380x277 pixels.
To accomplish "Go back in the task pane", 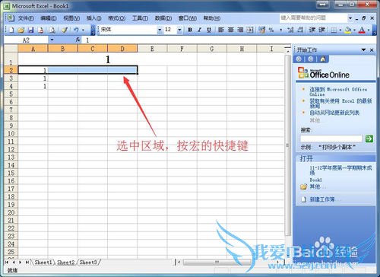I will coord(299,59).
